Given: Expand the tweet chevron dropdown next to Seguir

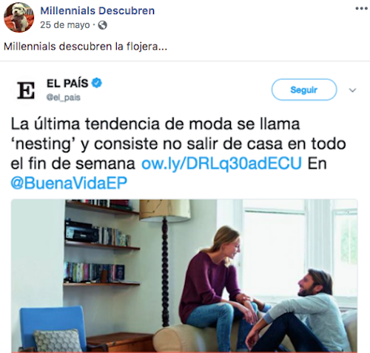Looking at the screenshot, I should (352, 90).
